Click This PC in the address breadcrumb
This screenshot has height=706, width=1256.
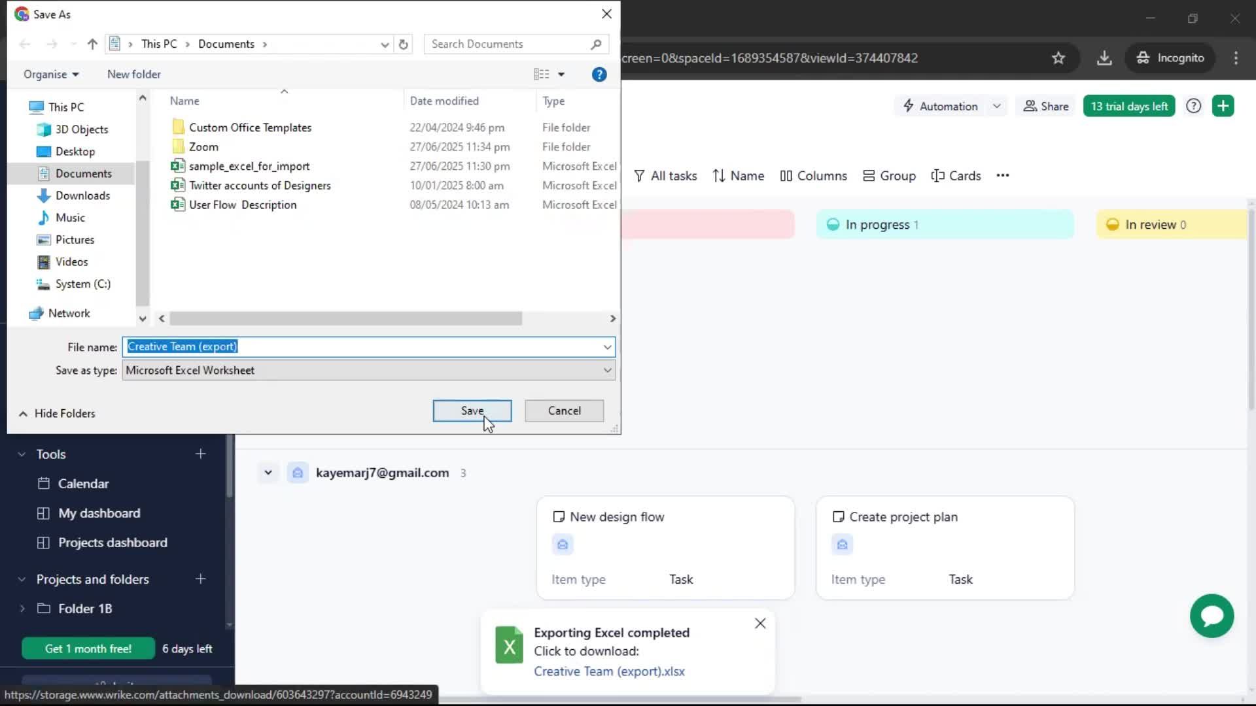pyautogui.click(x=159, y=44)
